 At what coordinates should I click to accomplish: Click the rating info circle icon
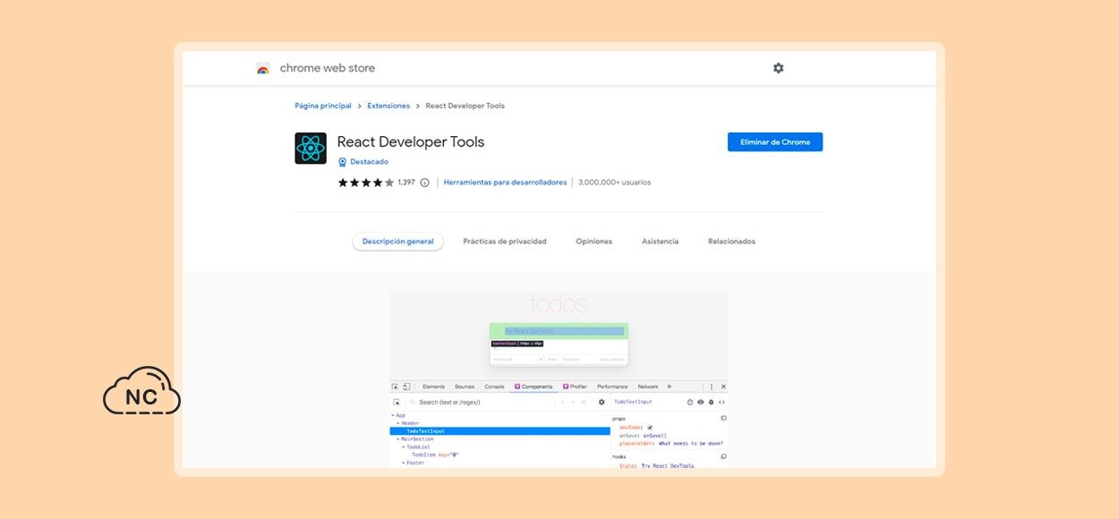pyautogui.click(x=424, y=183)
